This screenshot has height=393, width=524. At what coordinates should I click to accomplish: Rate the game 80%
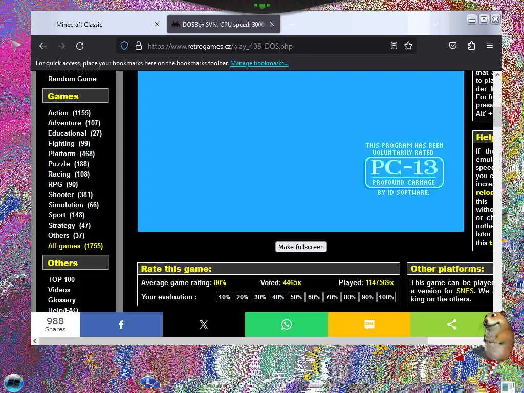pyautogui.click(x=350, y=297)
